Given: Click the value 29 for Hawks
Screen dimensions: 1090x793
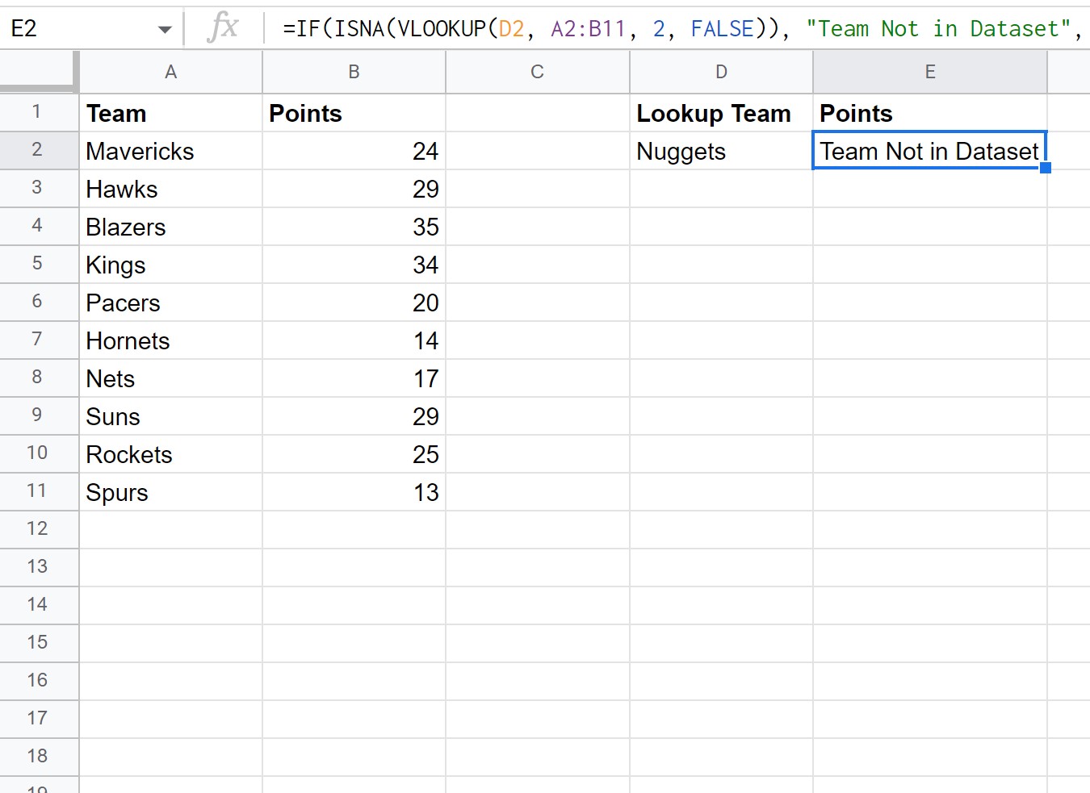Looking at the screenshot, I should [x=354, y=189].
